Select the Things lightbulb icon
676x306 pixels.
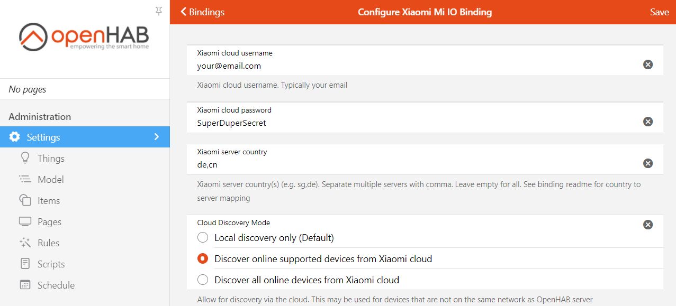[25, 158]
